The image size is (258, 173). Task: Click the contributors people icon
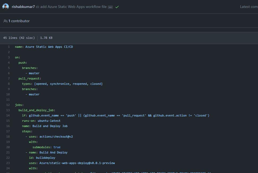click(5, 21)
